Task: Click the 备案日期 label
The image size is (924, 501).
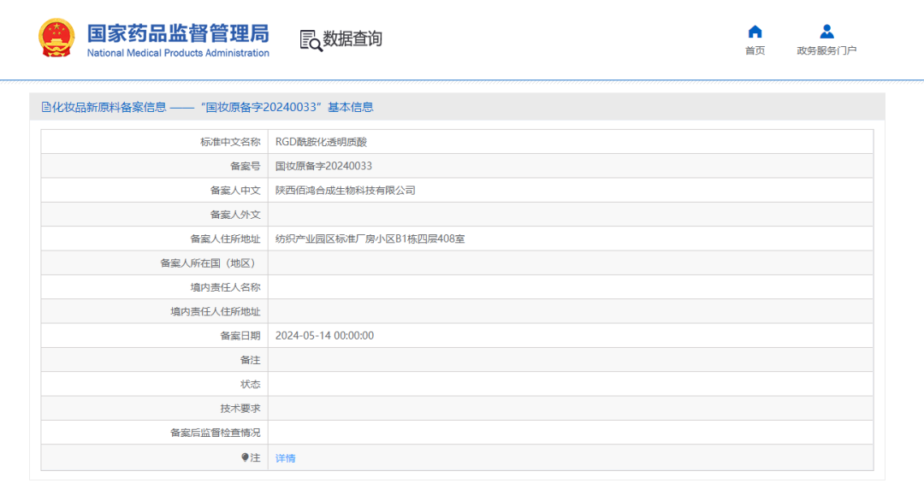Action: pos(240,336)
